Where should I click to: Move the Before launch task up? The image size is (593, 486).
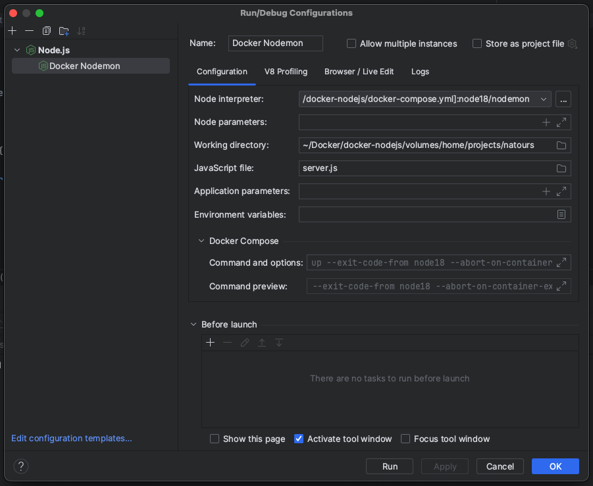262,343
